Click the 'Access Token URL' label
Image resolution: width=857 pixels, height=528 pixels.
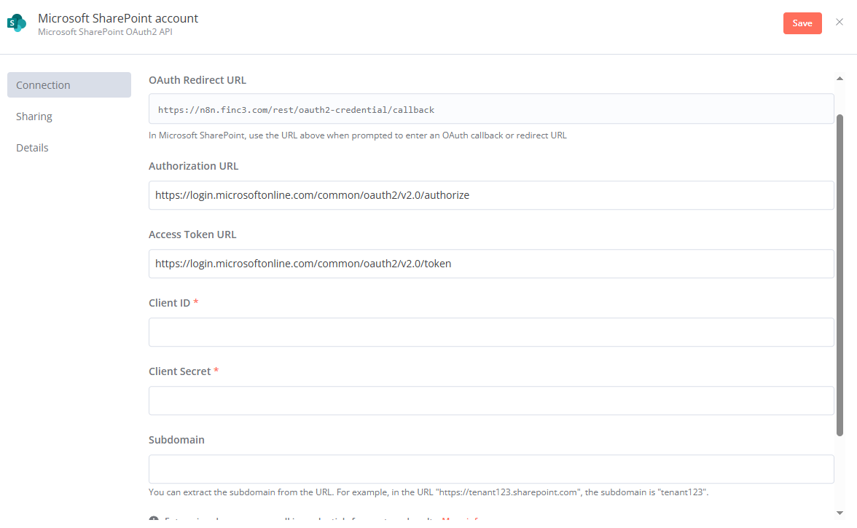[192, 235]
